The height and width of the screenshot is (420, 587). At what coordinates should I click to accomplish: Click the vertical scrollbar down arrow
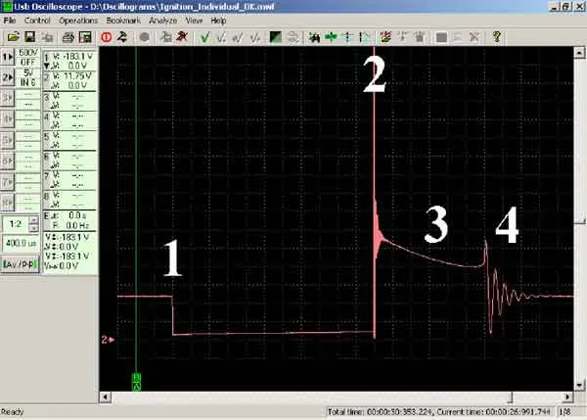tap(579, 386)
